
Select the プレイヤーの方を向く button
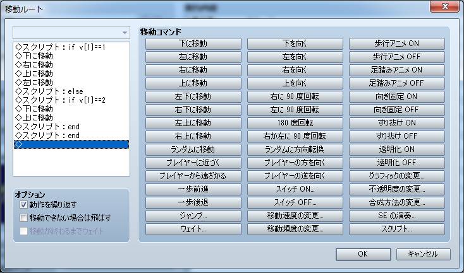[295, 163]
